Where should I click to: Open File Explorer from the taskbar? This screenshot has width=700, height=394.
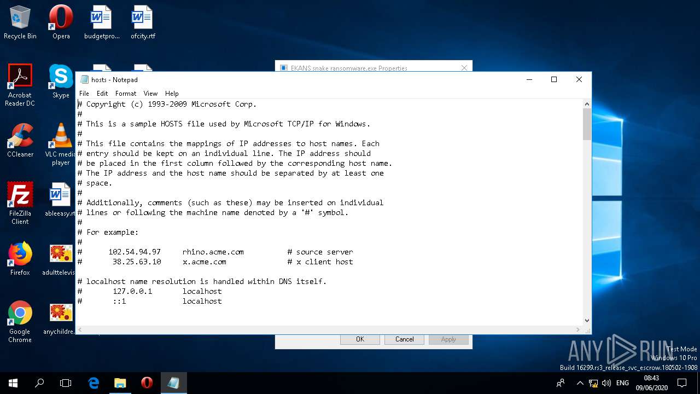[x=120, y=383]
